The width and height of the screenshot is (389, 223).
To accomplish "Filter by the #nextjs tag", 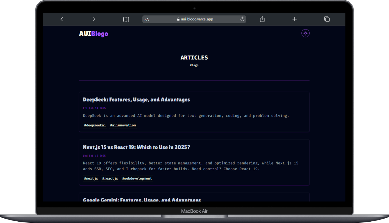I will (91, 179).
